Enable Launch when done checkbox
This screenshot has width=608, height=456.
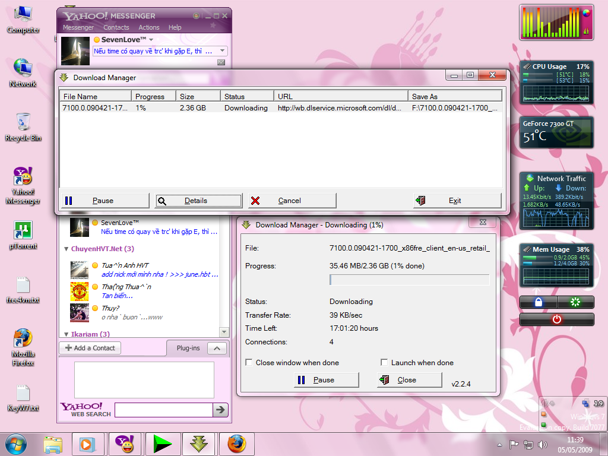coord(384,363)
